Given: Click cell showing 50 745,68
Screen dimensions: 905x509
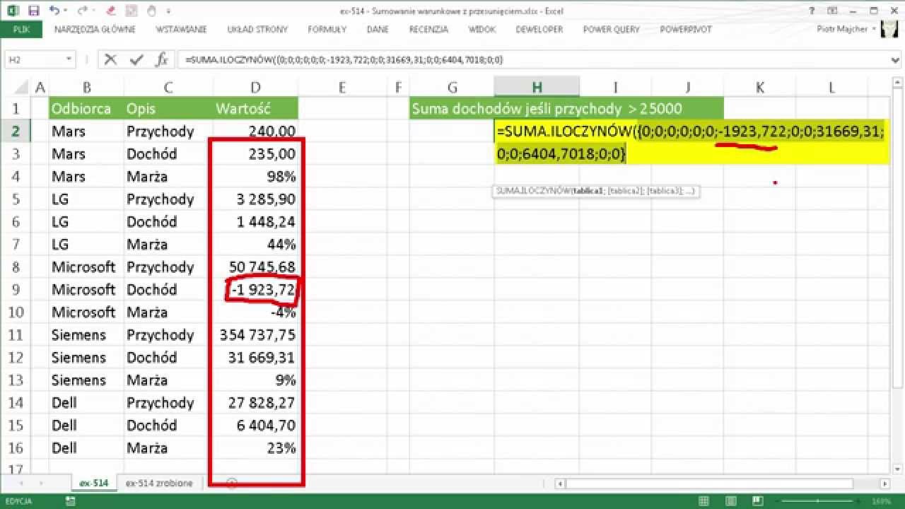Looking at the screenshot, I should pyautogui.click(x=255, y=267).
